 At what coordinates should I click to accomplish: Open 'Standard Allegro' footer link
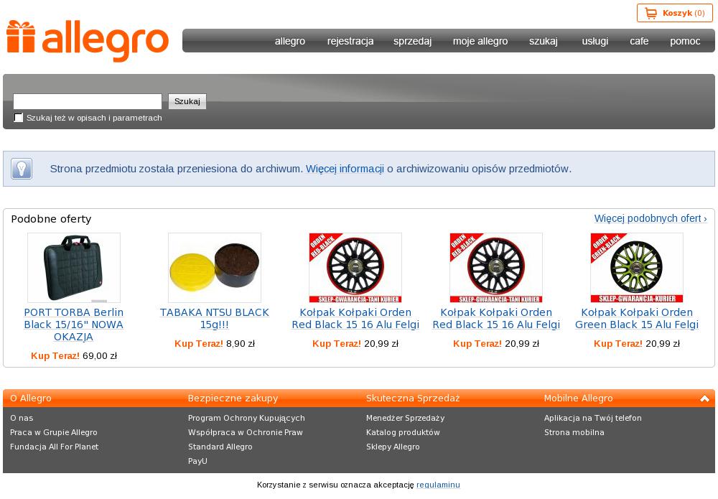click(x=220, y=447)
